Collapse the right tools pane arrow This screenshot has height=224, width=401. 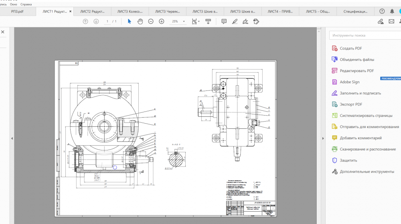pos(323,138)
